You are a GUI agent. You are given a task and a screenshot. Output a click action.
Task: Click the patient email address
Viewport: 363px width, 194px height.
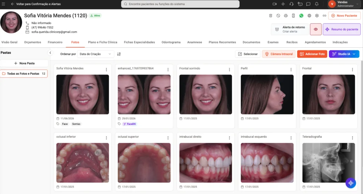point(54,32)
